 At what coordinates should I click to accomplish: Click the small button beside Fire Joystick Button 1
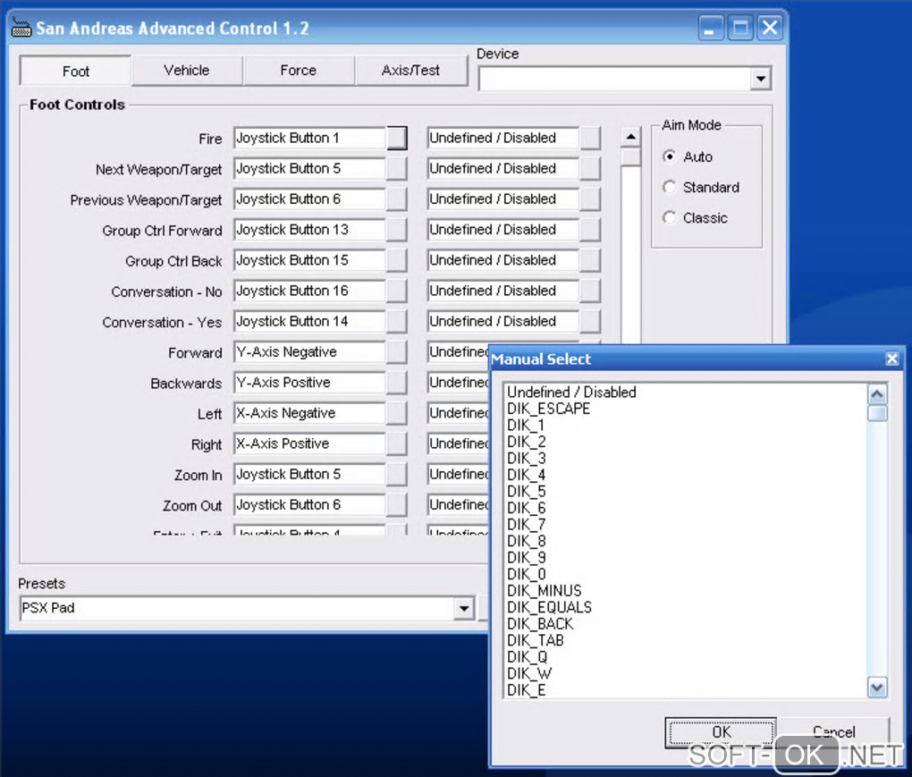pyautogui.click(x=397, y=138)
